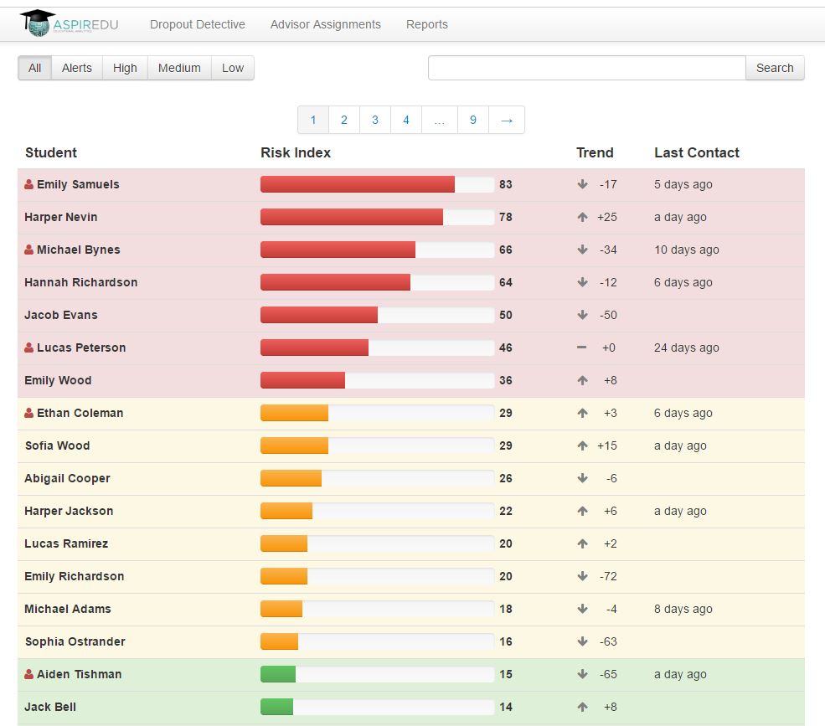
Task: Go to next page using arrow
Action: 506,120
